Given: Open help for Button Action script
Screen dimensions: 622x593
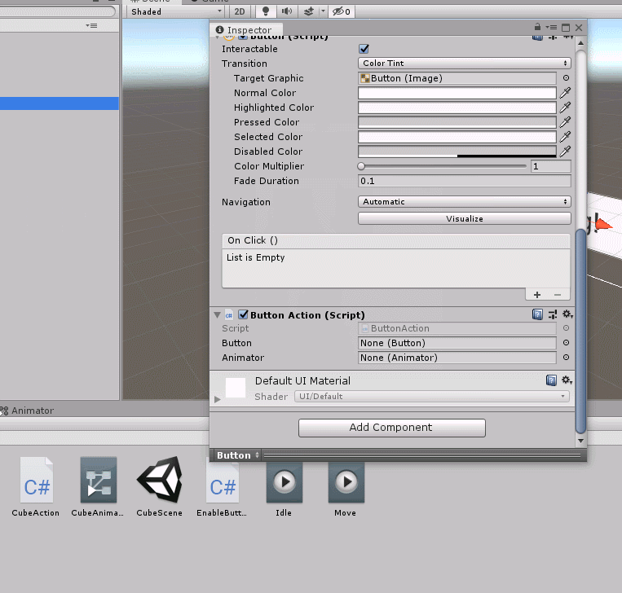Looking at the screenshot, I should [538, 314].
